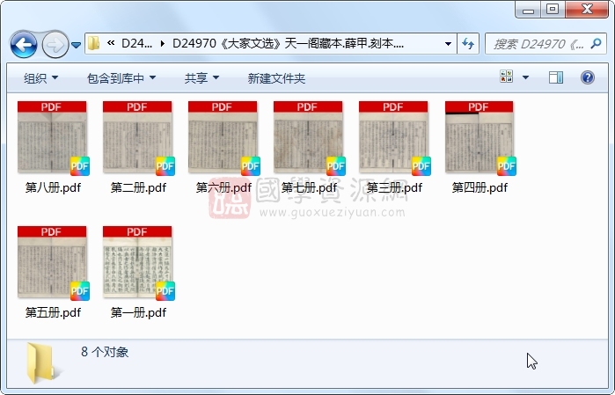Open the address bar history dropdown
The width and height of the screenshot is (615, 395).
click(448, 43)
